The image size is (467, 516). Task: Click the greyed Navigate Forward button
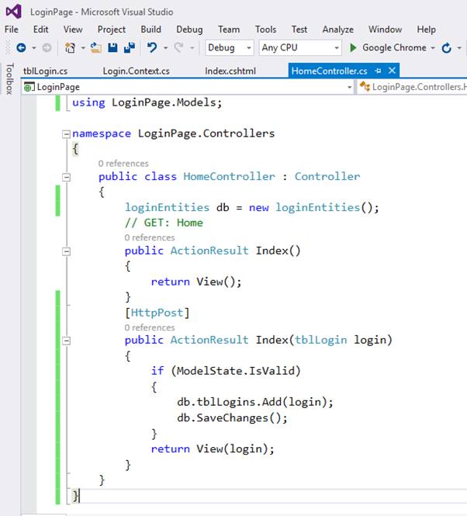pos(47,48)
